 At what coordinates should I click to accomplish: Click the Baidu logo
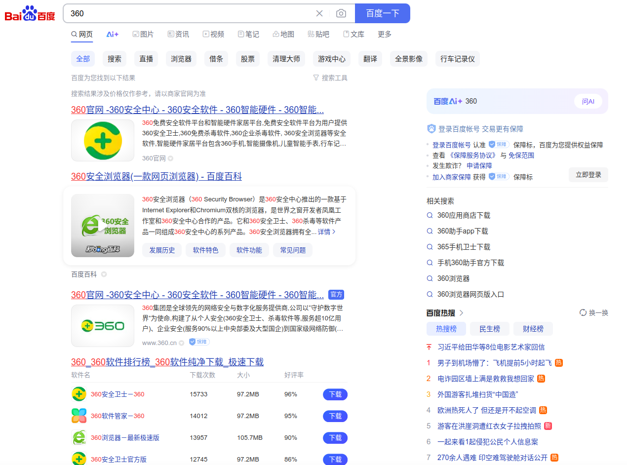click(x=30, y=14)
